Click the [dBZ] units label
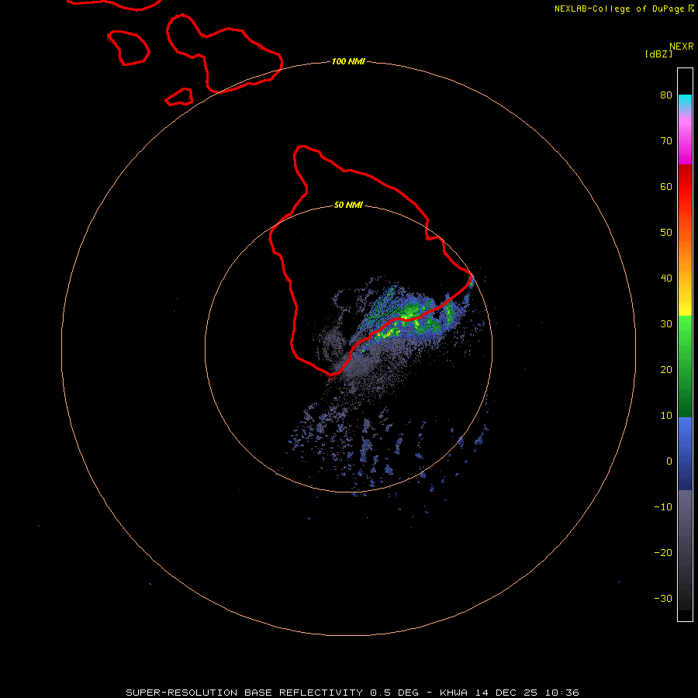This screenshot has height=698, width=698. click(658, 54)
